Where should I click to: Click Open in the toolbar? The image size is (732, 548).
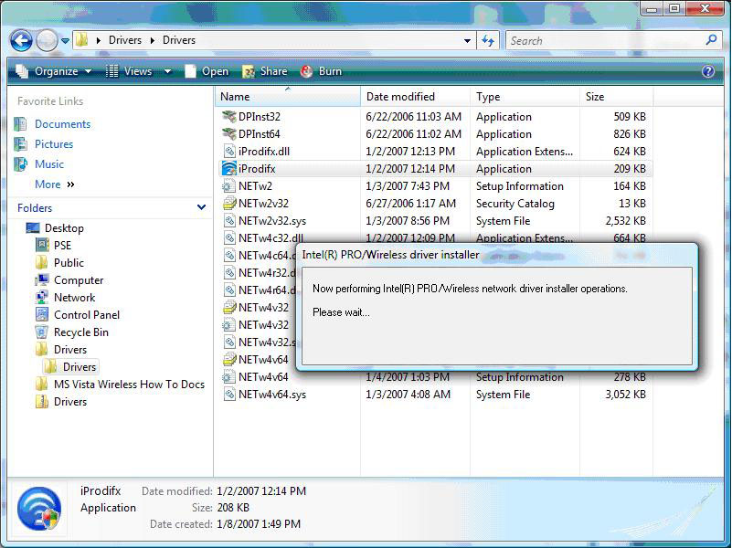pyautogui.click(x=207, y=71)
